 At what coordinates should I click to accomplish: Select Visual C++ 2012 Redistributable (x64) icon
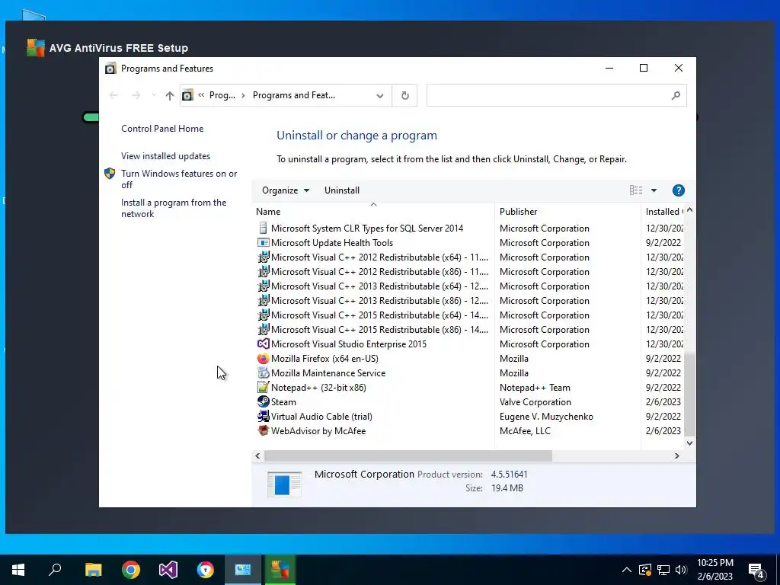pos(263,257)
